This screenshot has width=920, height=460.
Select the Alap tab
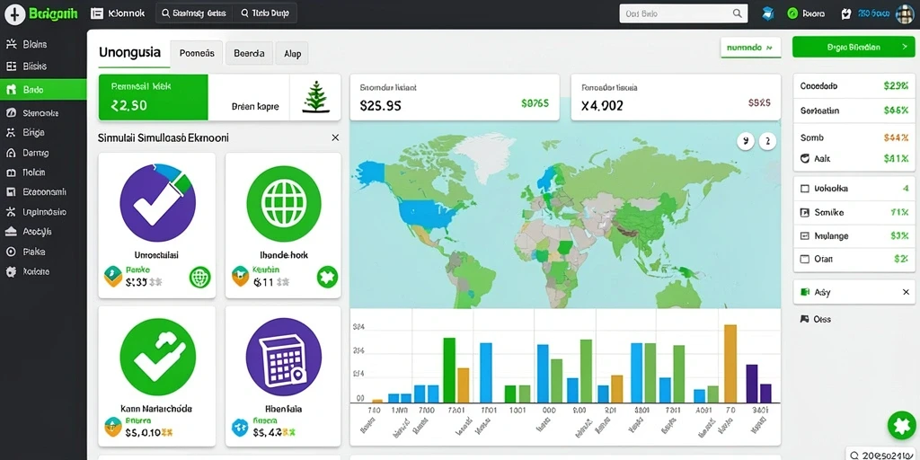coord(292,53)
